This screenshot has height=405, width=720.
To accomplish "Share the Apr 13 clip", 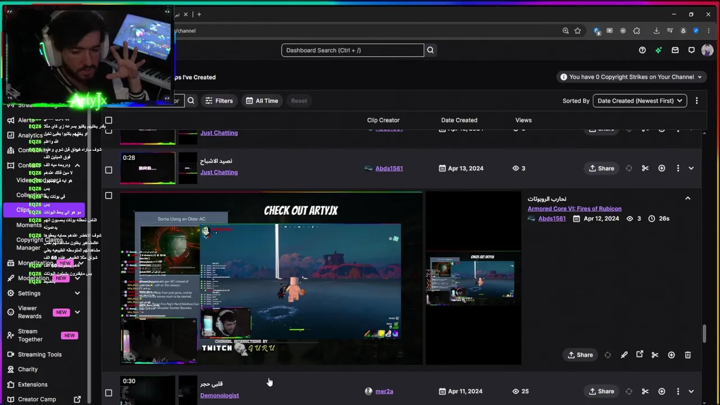I will point(601,168).
